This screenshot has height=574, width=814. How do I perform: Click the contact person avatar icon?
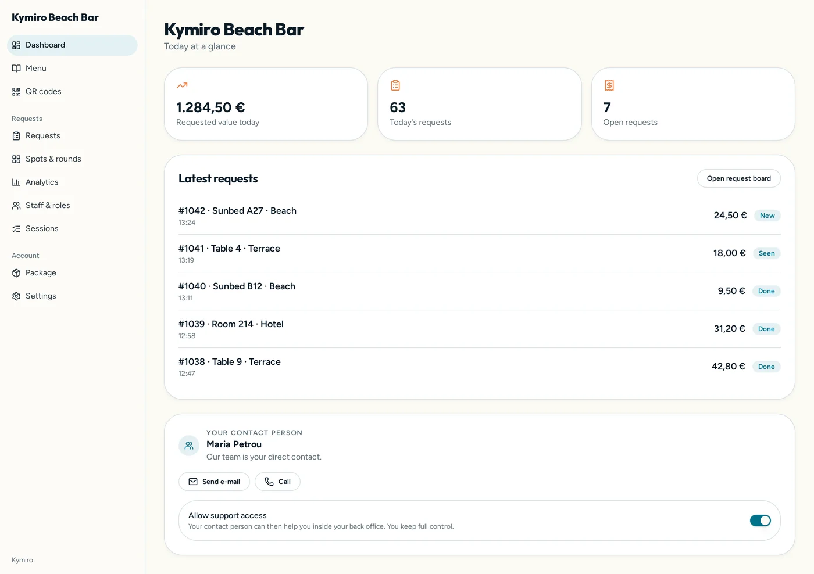[x=189, y=446]
